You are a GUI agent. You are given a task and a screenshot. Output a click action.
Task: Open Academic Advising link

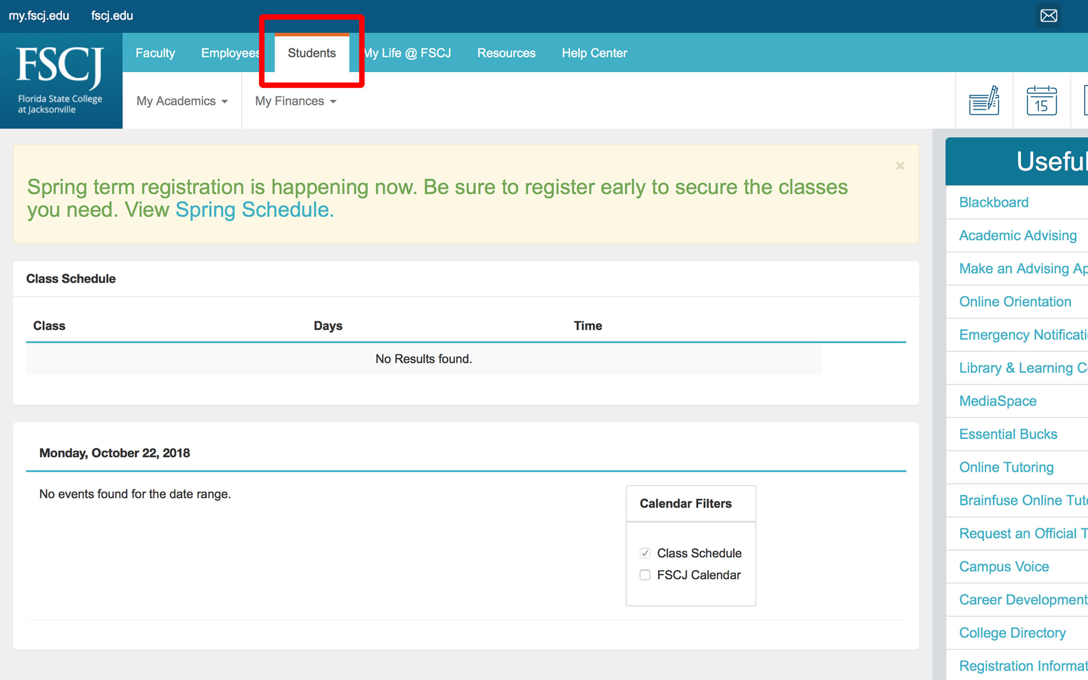(1017, 235)
